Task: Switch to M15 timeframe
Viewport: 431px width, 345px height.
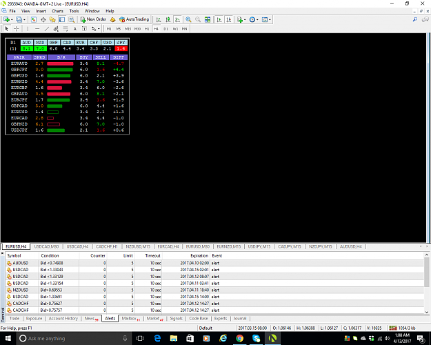Action: coord(128,28)
